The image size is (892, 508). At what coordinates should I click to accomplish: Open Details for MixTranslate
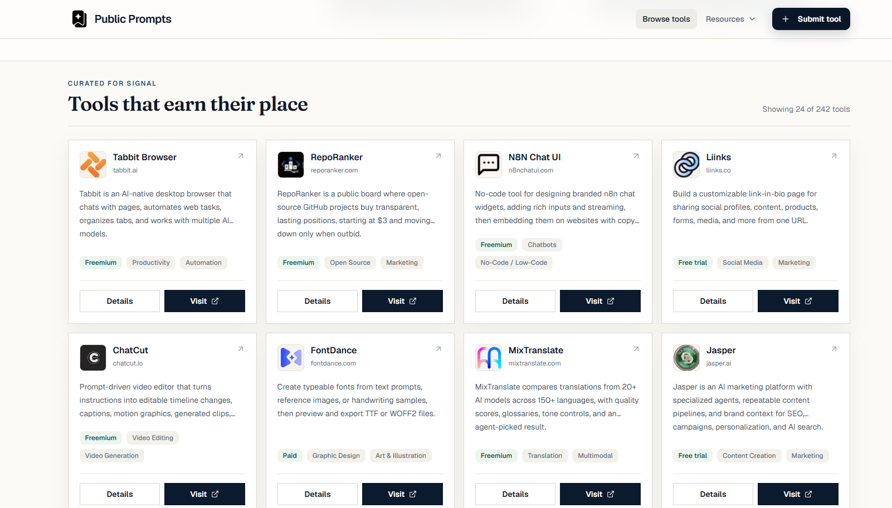point(515,494)
